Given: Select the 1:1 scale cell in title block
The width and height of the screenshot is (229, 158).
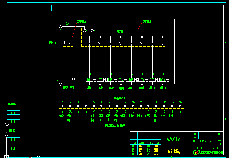Looking at the screenshot, I should tap(220, 144).
